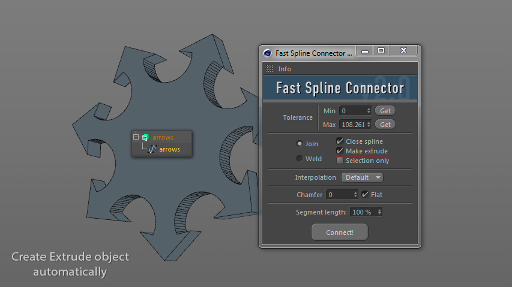Select the Join radio option
This screenshot has height=287, width=512.
click(x=299, y=143)
